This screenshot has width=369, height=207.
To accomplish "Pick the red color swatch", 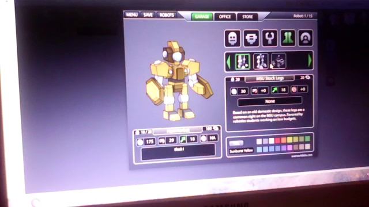I will tap(278, 140).
